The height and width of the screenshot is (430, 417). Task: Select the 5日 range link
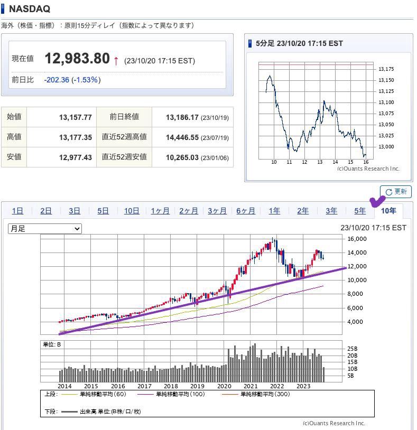[x=103, y=211]
